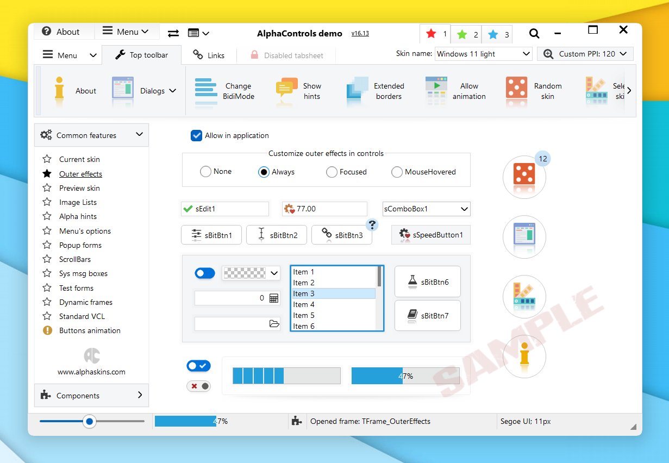Click the puzzle icon in status bar

[x=296, y=421]
